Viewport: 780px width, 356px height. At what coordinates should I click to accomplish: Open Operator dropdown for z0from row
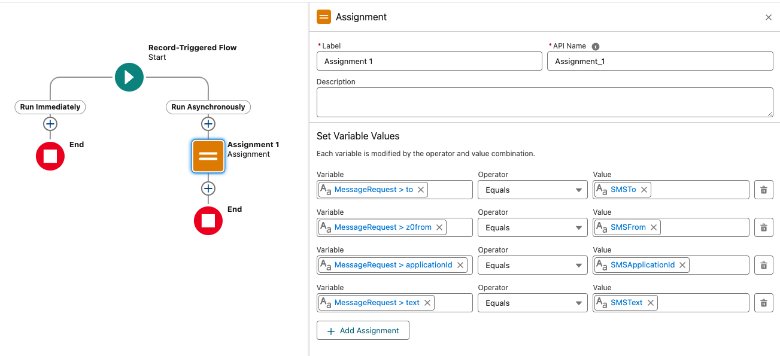click(x=533, y=227)
